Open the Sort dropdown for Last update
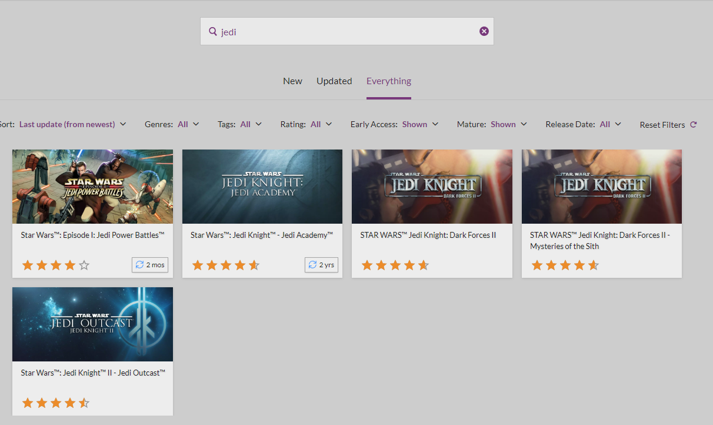The height and width of the screenshot is (425, 713). point(73,124)
